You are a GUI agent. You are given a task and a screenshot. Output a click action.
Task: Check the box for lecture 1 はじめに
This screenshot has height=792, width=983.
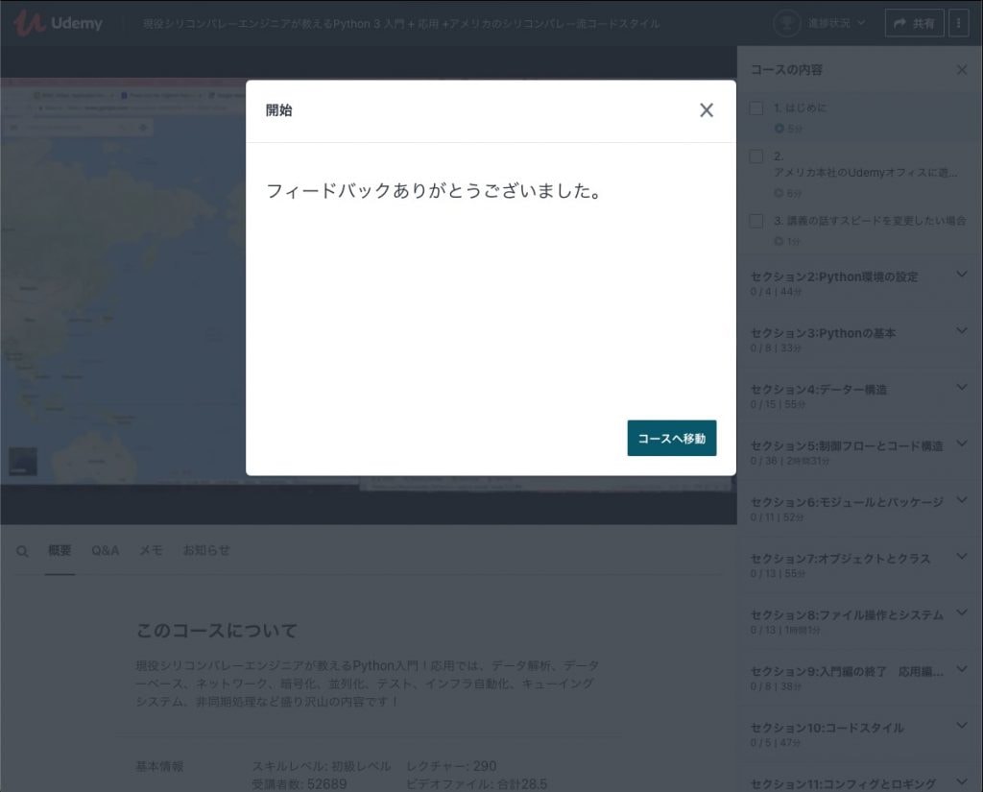(x=756, y=108)
